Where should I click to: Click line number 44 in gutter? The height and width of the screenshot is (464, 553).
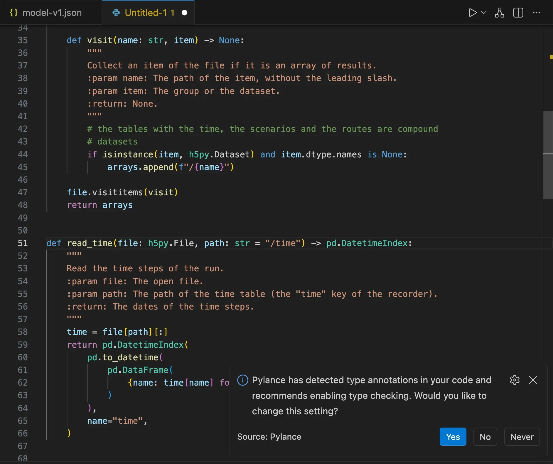[x=23, y=154]
